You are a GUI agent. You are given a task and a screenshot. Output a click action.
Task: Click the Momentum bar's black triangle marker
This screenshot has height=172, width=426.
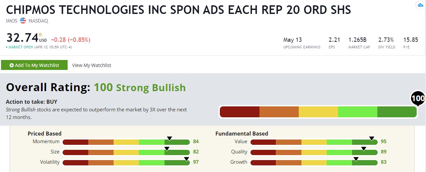(169, 138)
